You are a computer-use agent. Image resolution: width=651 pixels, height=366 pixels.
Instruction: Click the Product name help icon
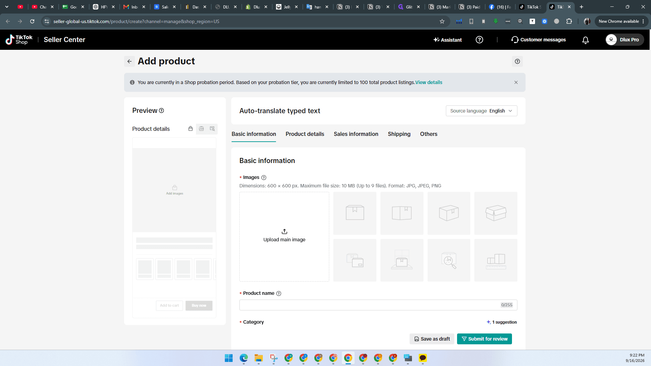(x=279, y=293)
